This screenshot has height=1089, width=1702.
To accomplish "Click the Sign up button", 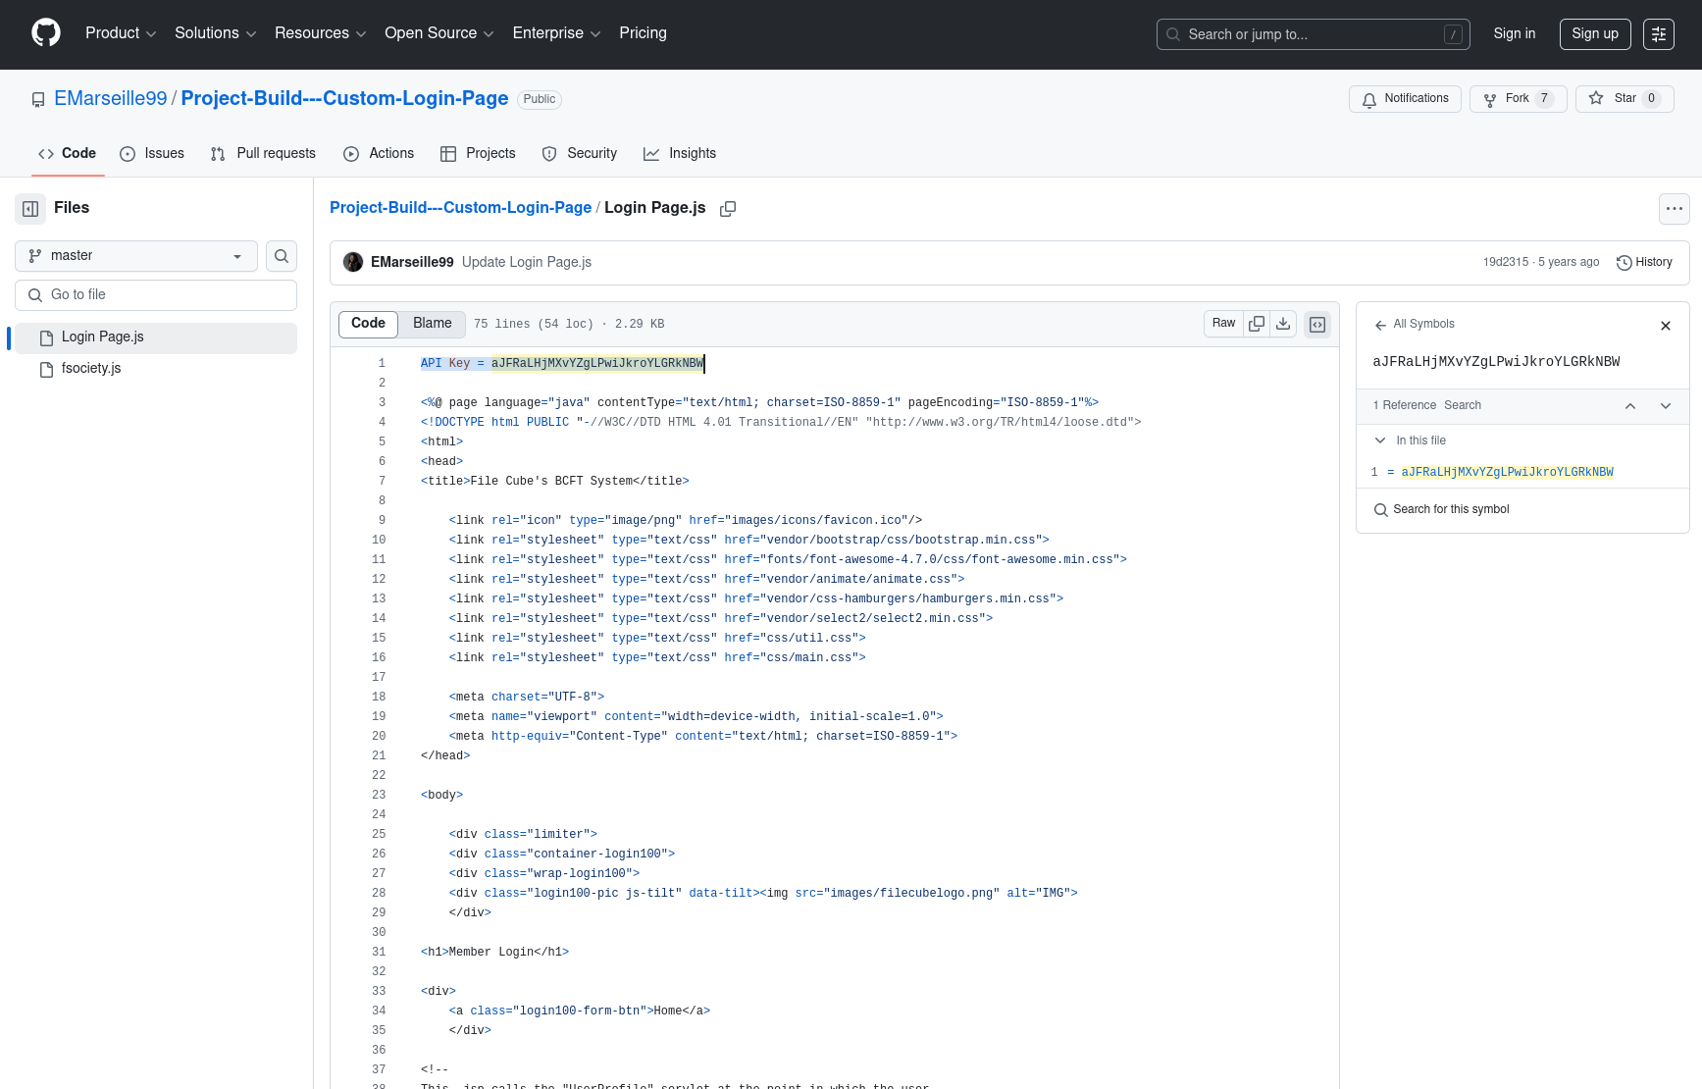I will 1595,34.
